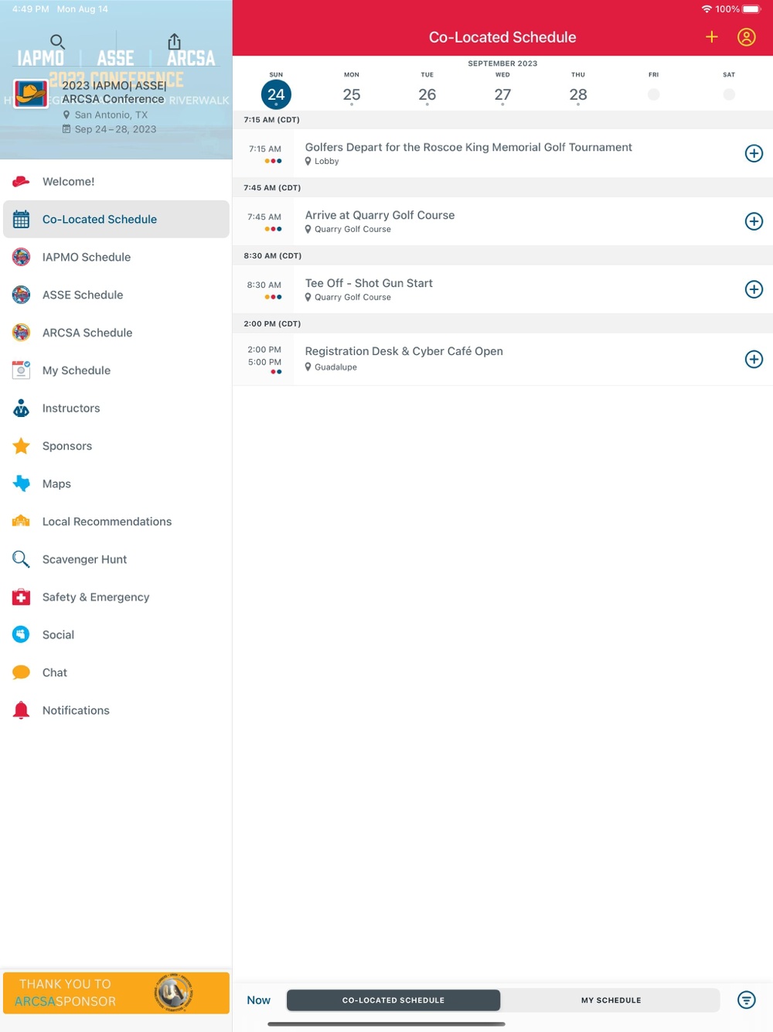Open ARCSA Schedule menu item
This screenshot has height=1032, width=773.
pos(116,333)
